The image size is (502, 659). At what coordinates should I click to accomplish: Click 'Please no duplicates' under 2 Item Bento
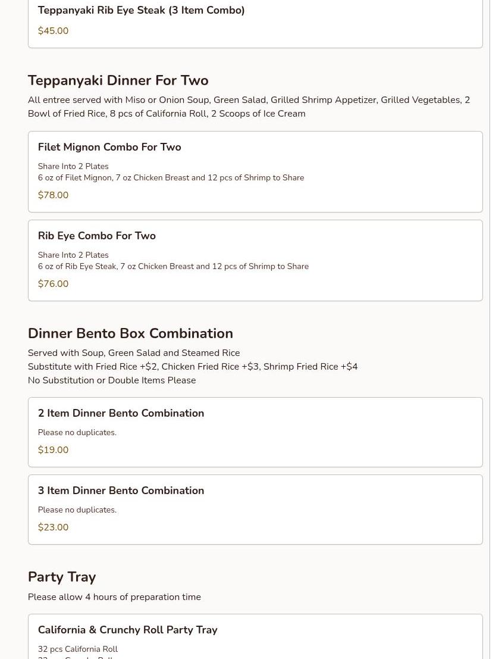click(x=77, y=432)
